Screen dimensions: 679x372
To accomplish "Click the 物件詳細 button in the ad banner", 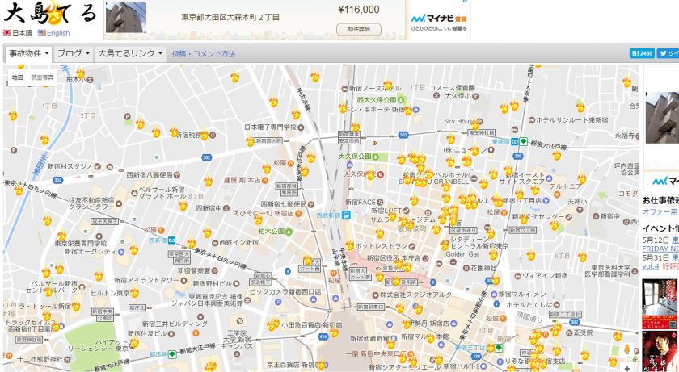I will (x=359, y=29).
